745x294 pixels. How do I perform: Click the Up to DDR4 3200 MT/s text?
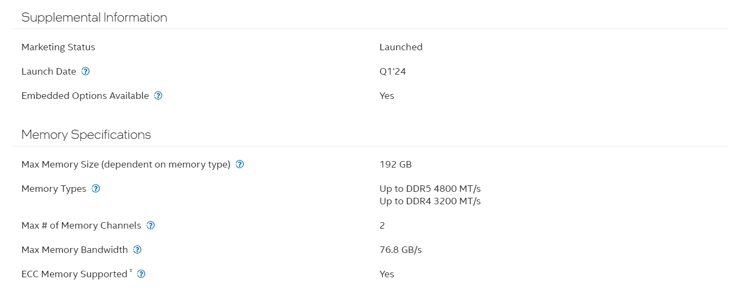tap(430, 201)
